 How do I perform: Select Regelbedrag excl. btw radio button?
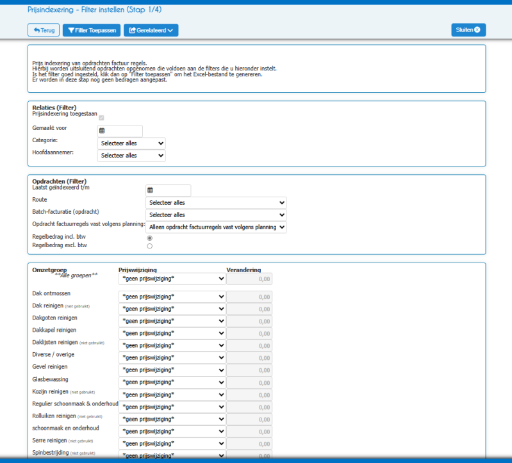click(149, 246)
